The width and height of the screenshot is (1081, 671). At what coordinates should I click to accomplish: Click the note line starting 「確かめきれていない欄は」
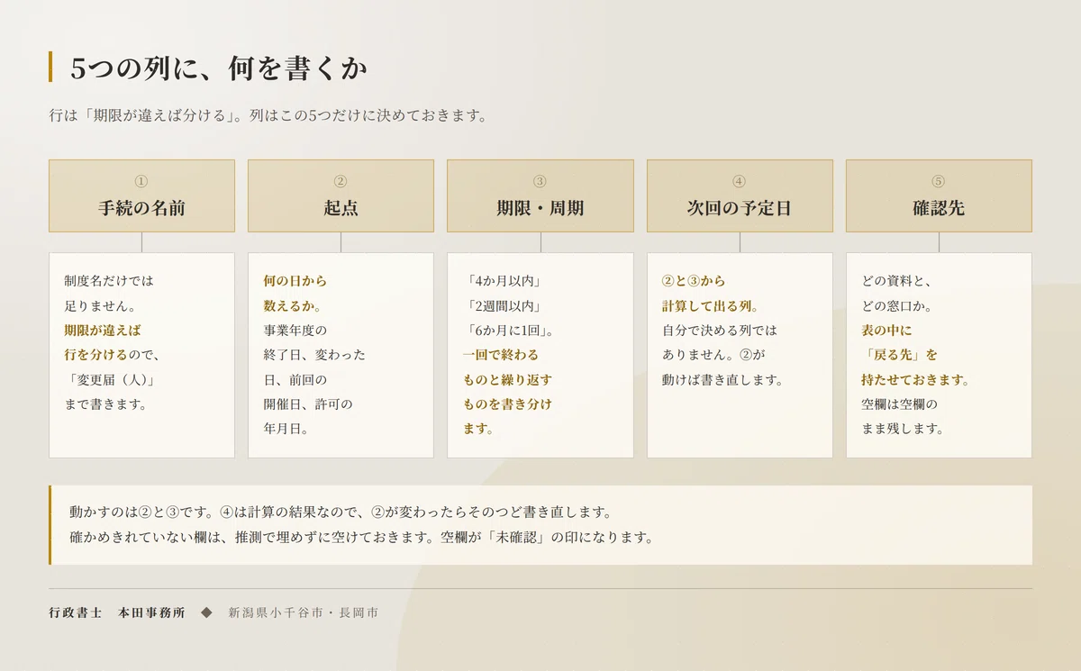pyautogui.click(x=361, y=538)
